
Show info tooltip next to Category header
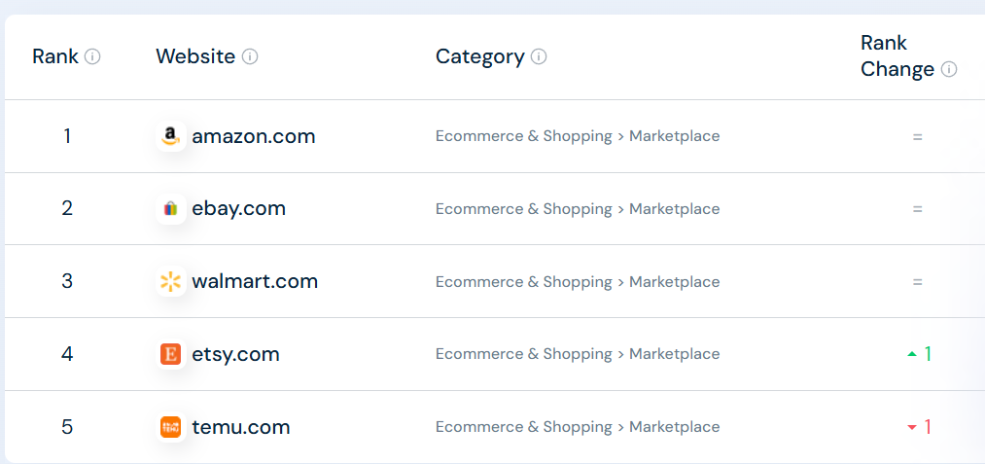coord(539,56)
